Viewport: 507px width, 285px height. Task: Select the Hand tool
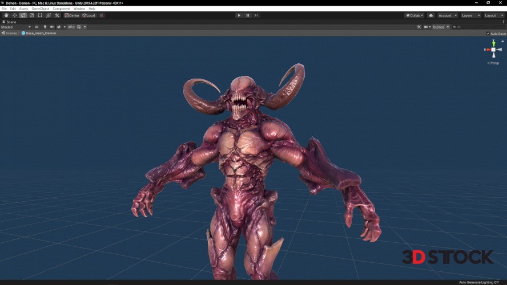click(x=6, y=15)
